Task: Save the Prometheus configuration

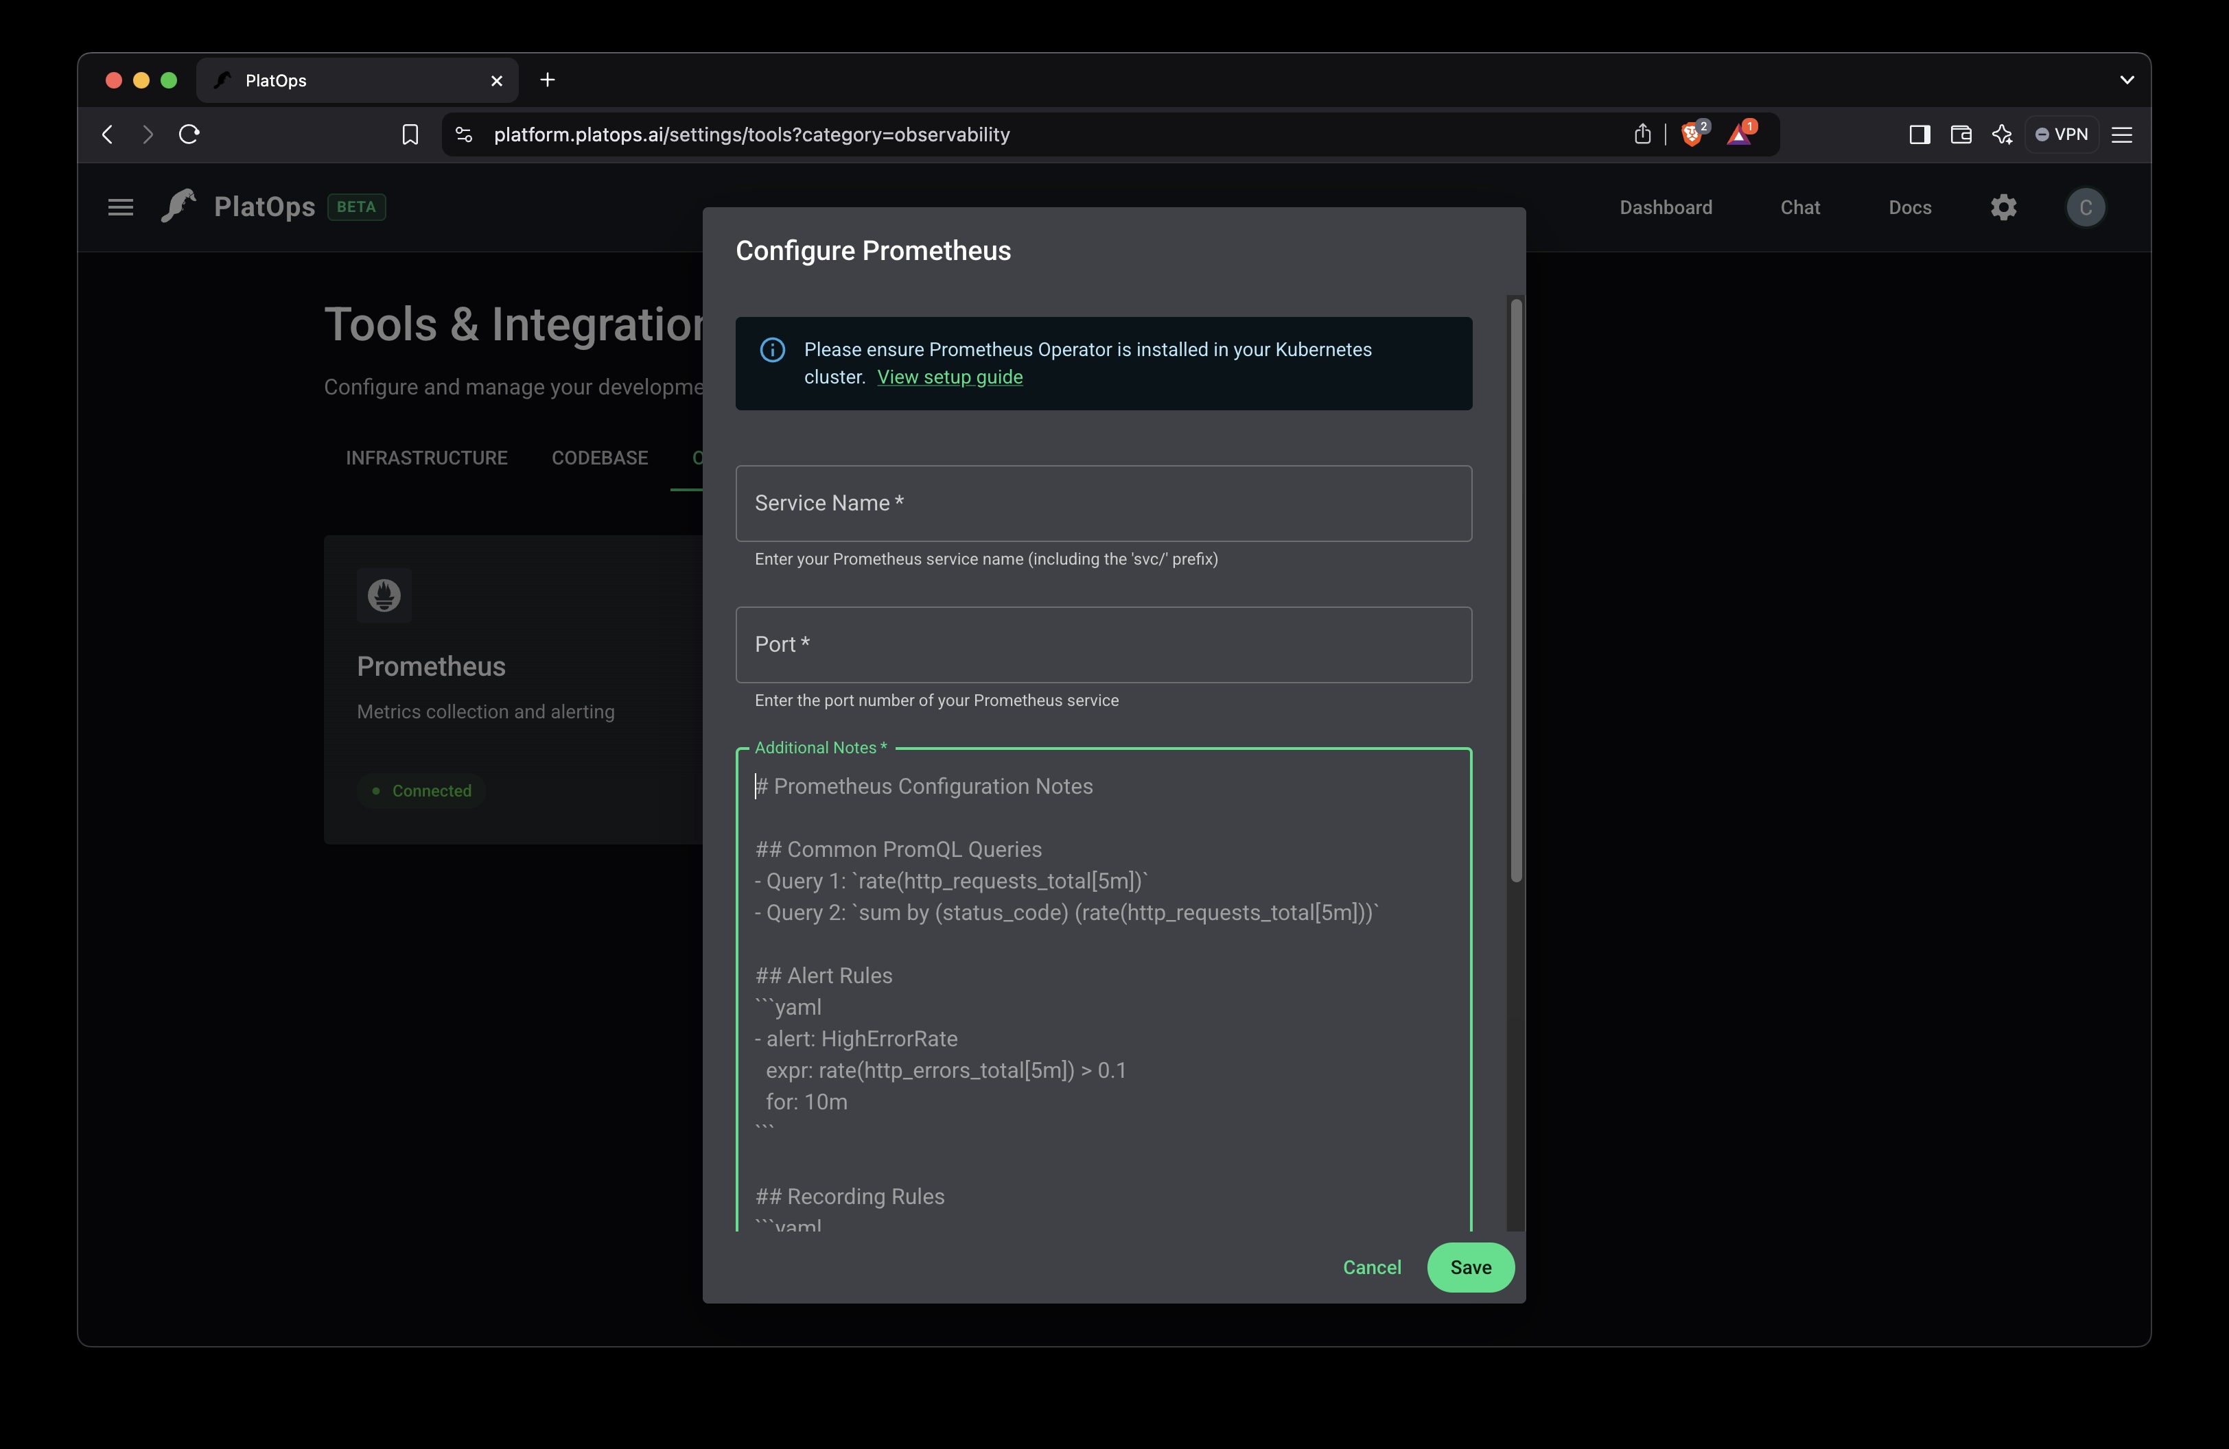Action: (x=1469, y=1267)
